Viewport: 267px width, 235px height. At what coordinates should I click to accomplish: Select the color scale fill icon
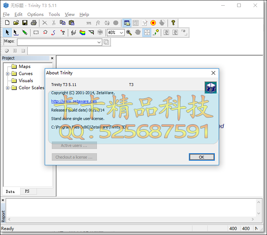82,32
